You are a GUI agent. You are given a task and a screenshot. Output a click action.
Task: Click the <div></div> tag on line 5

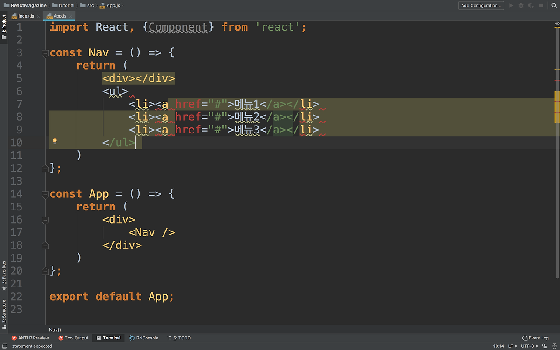(139, 78)
